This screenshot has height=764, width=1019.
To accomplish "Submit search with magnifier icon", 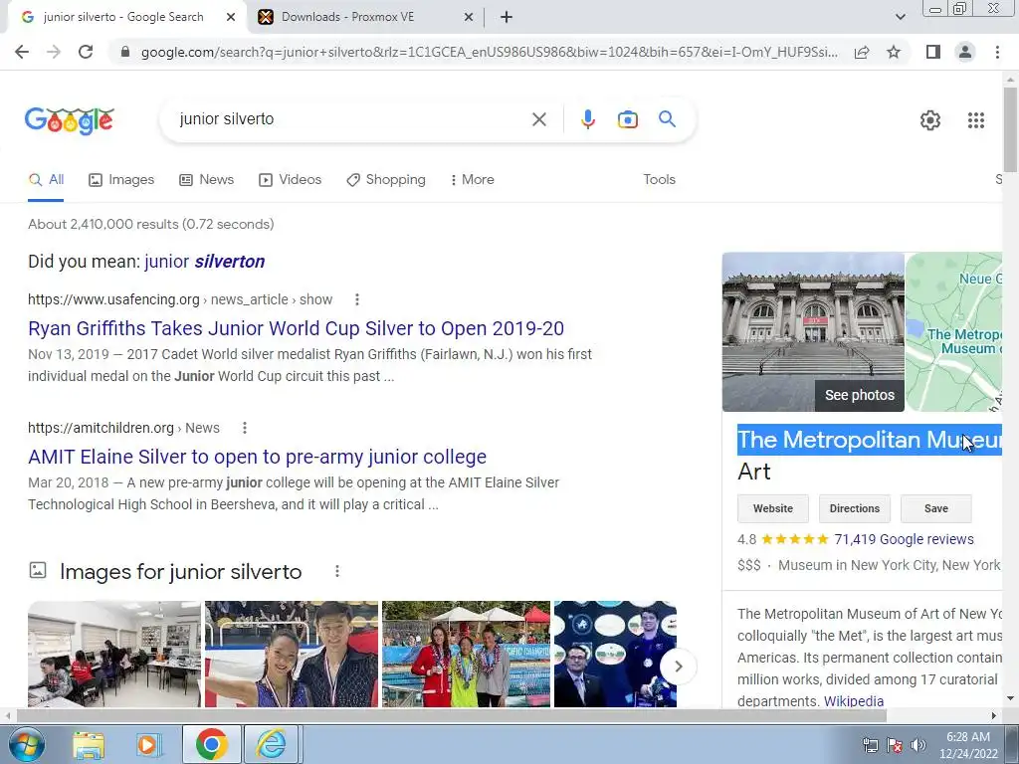I will click(667, 119).
